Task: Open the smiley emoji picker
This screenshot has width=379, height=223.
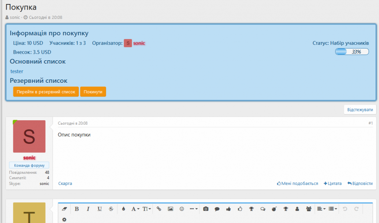Action: pyautogui.click(x=182, y=209)
